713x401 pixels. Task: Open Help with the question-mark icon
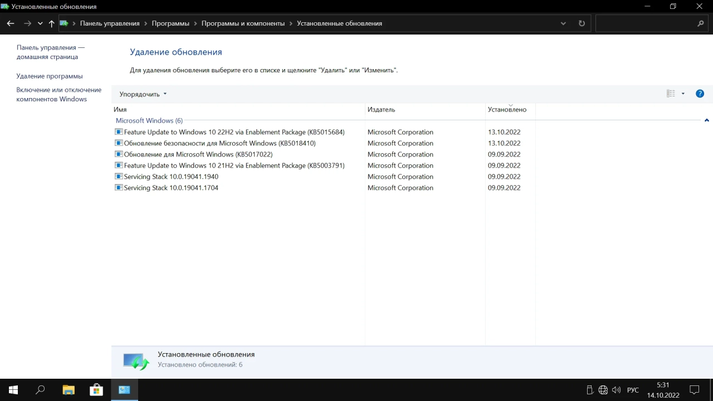(x=700, y=94)
